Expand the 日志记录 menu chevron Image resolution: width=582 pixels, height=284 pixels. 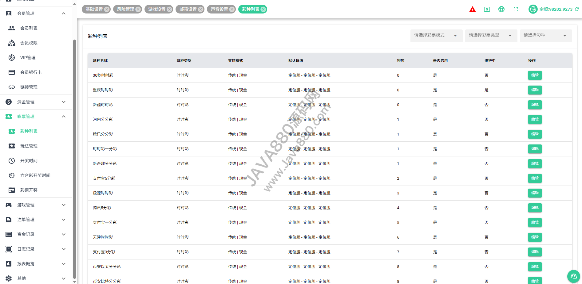[x=64, y=249]
